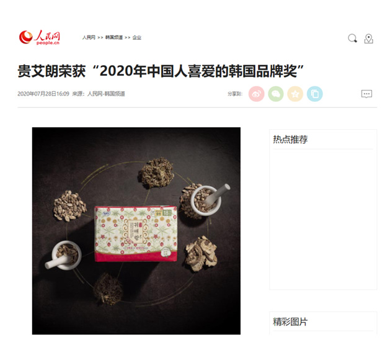Click the article product photo
Image resolution: width=385 pixels, height=355 pixels.
pos(136,231)
